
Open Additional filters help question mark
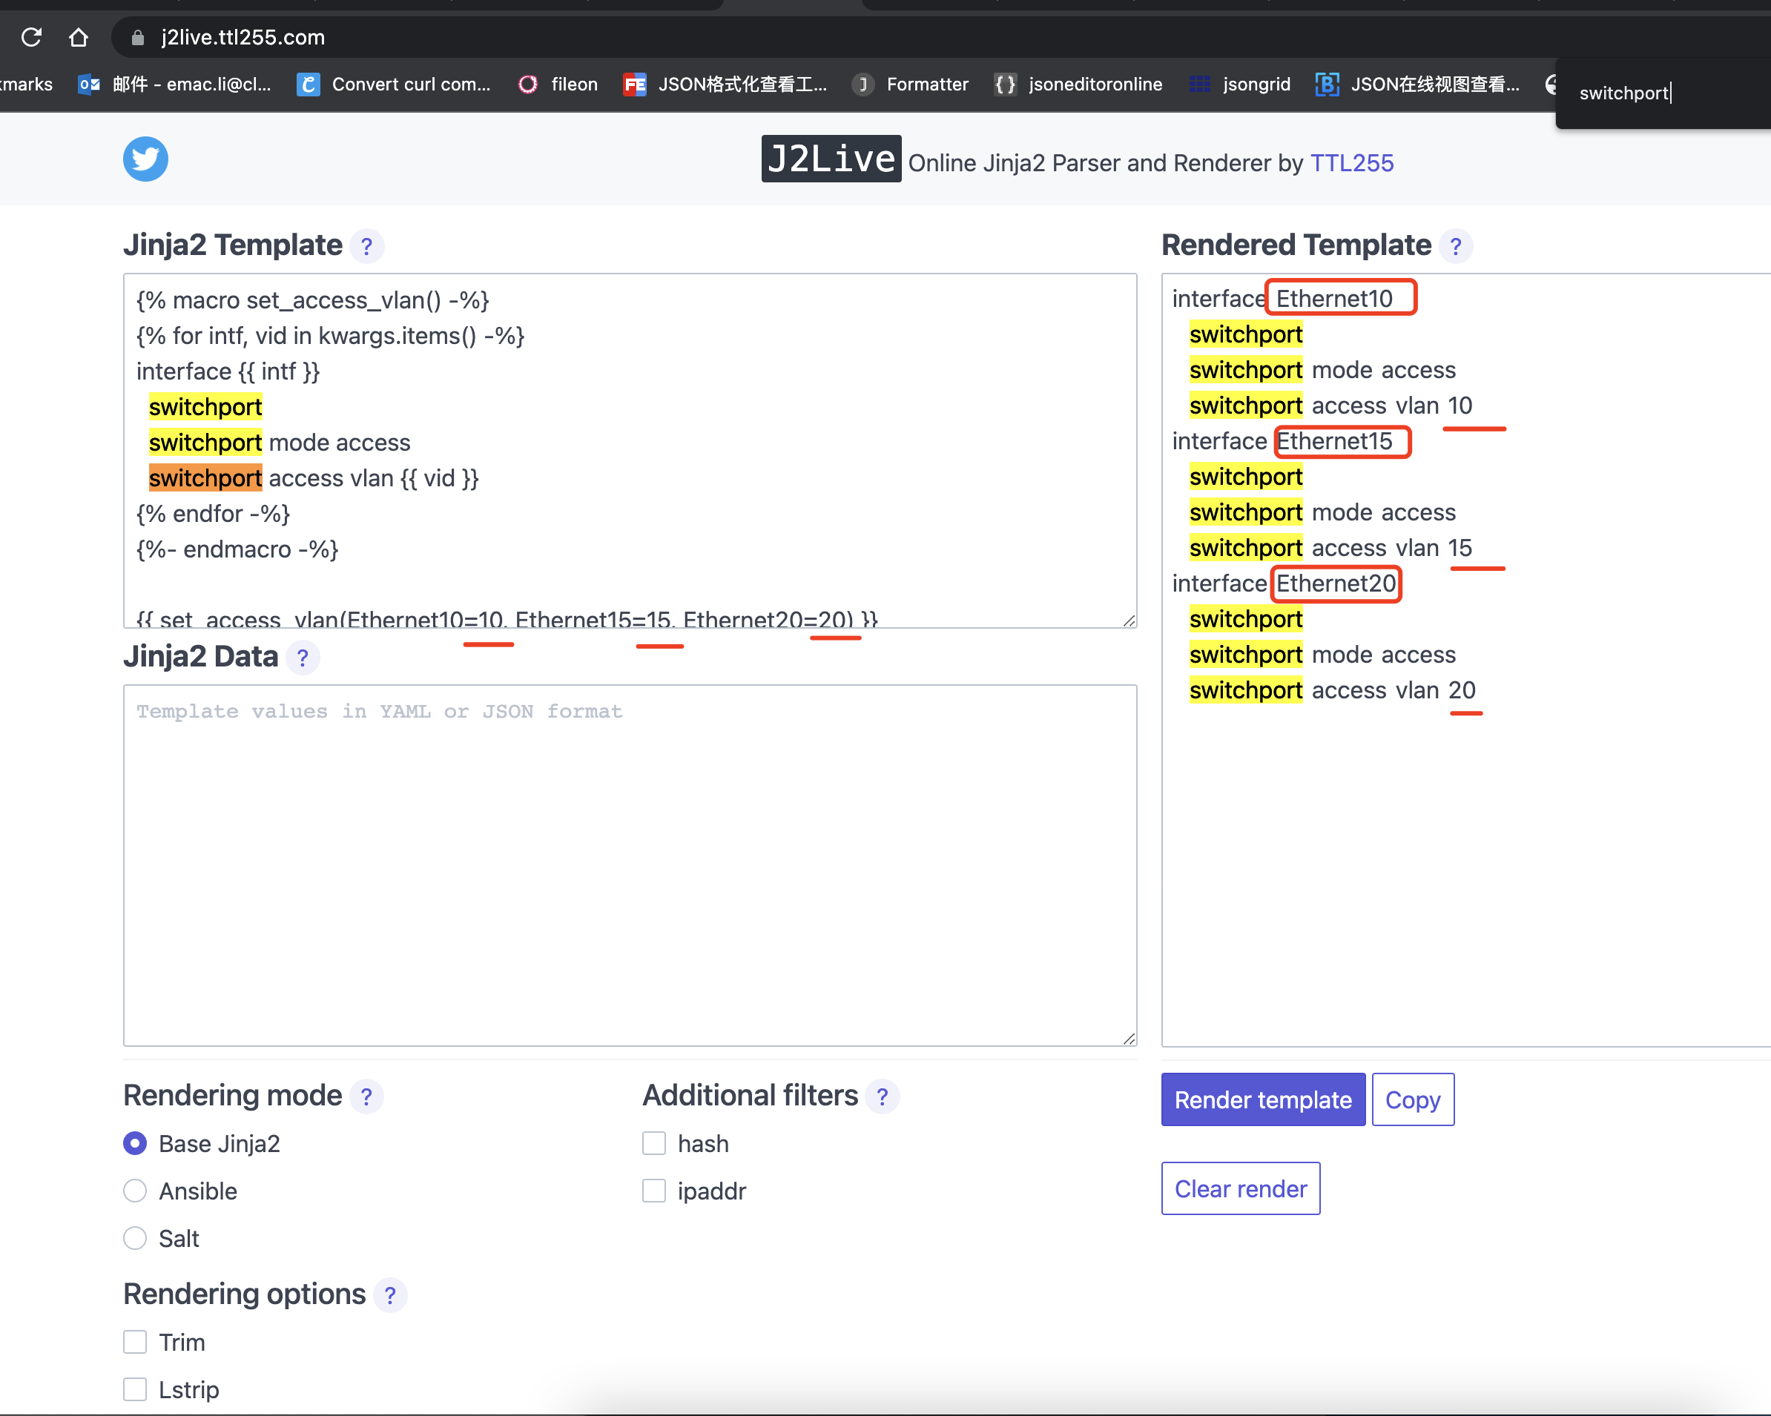click(883, 1096)
